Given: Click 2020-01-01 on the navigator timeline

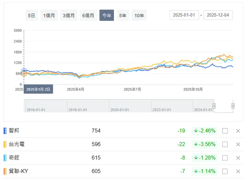Looking at the screenshot, I should tap(120, 110).
